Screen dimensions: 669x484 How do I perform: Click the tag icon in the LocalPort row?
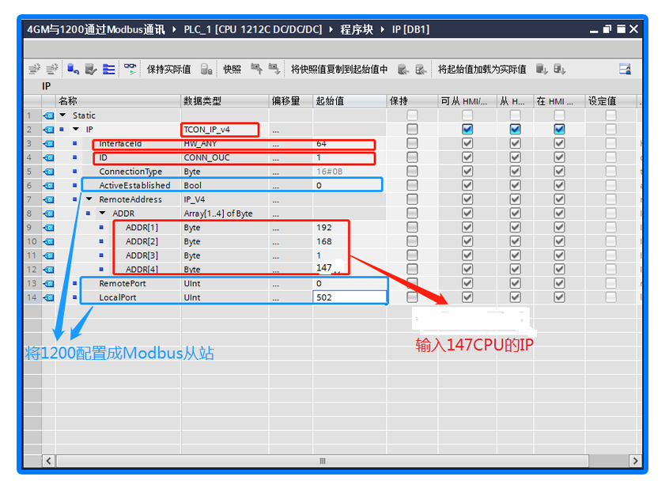pos(49,297)
